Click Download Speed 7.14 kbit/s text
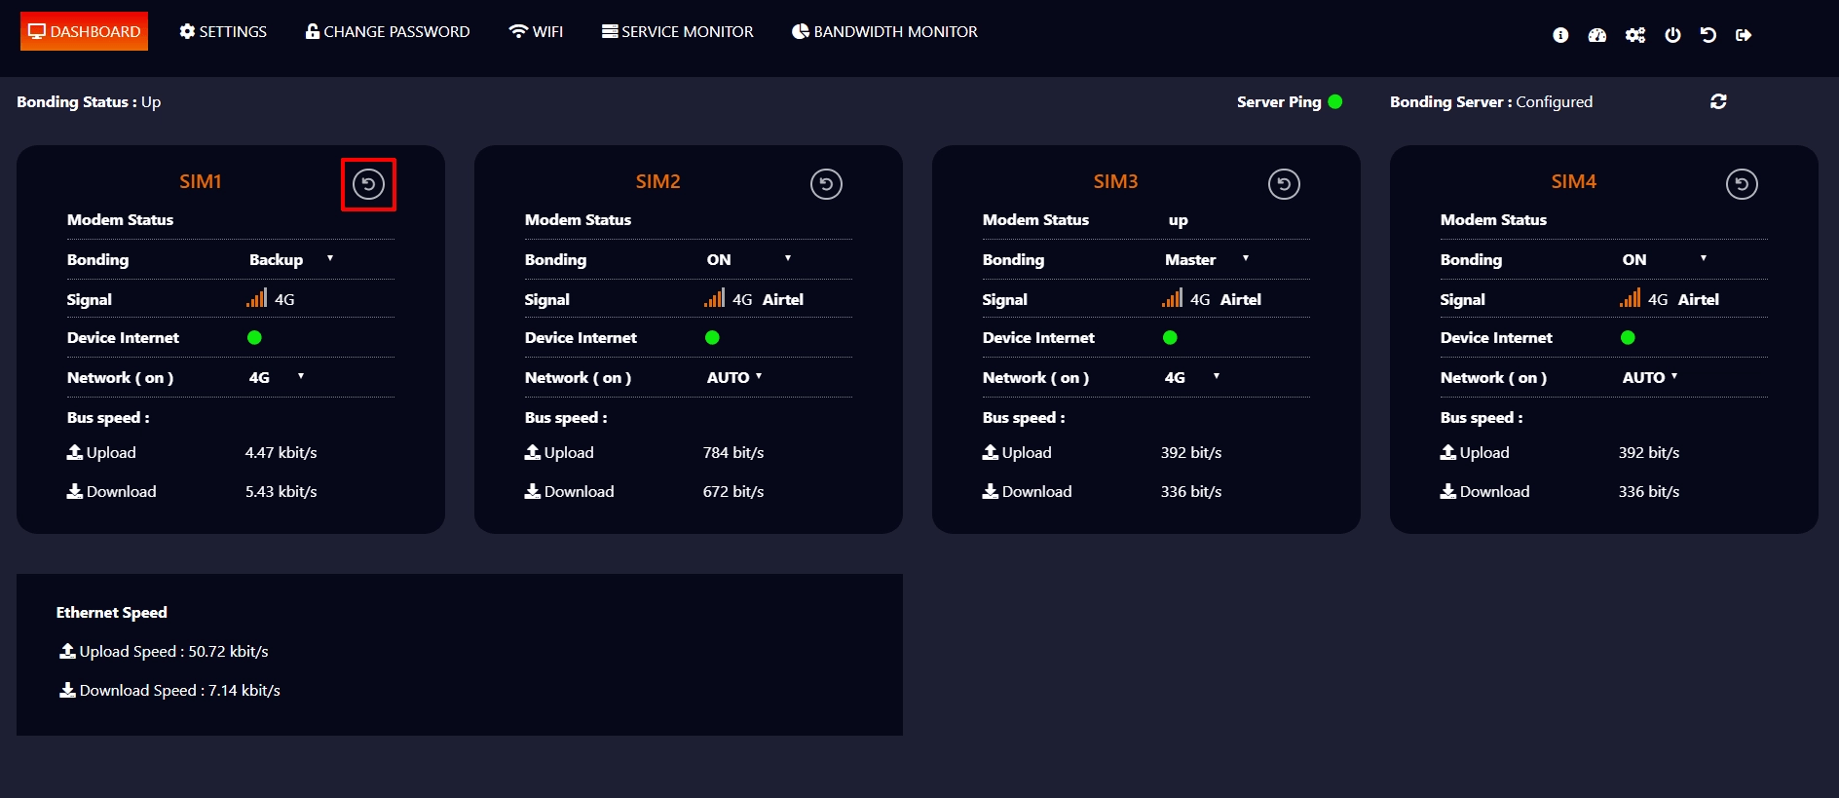 180,690
